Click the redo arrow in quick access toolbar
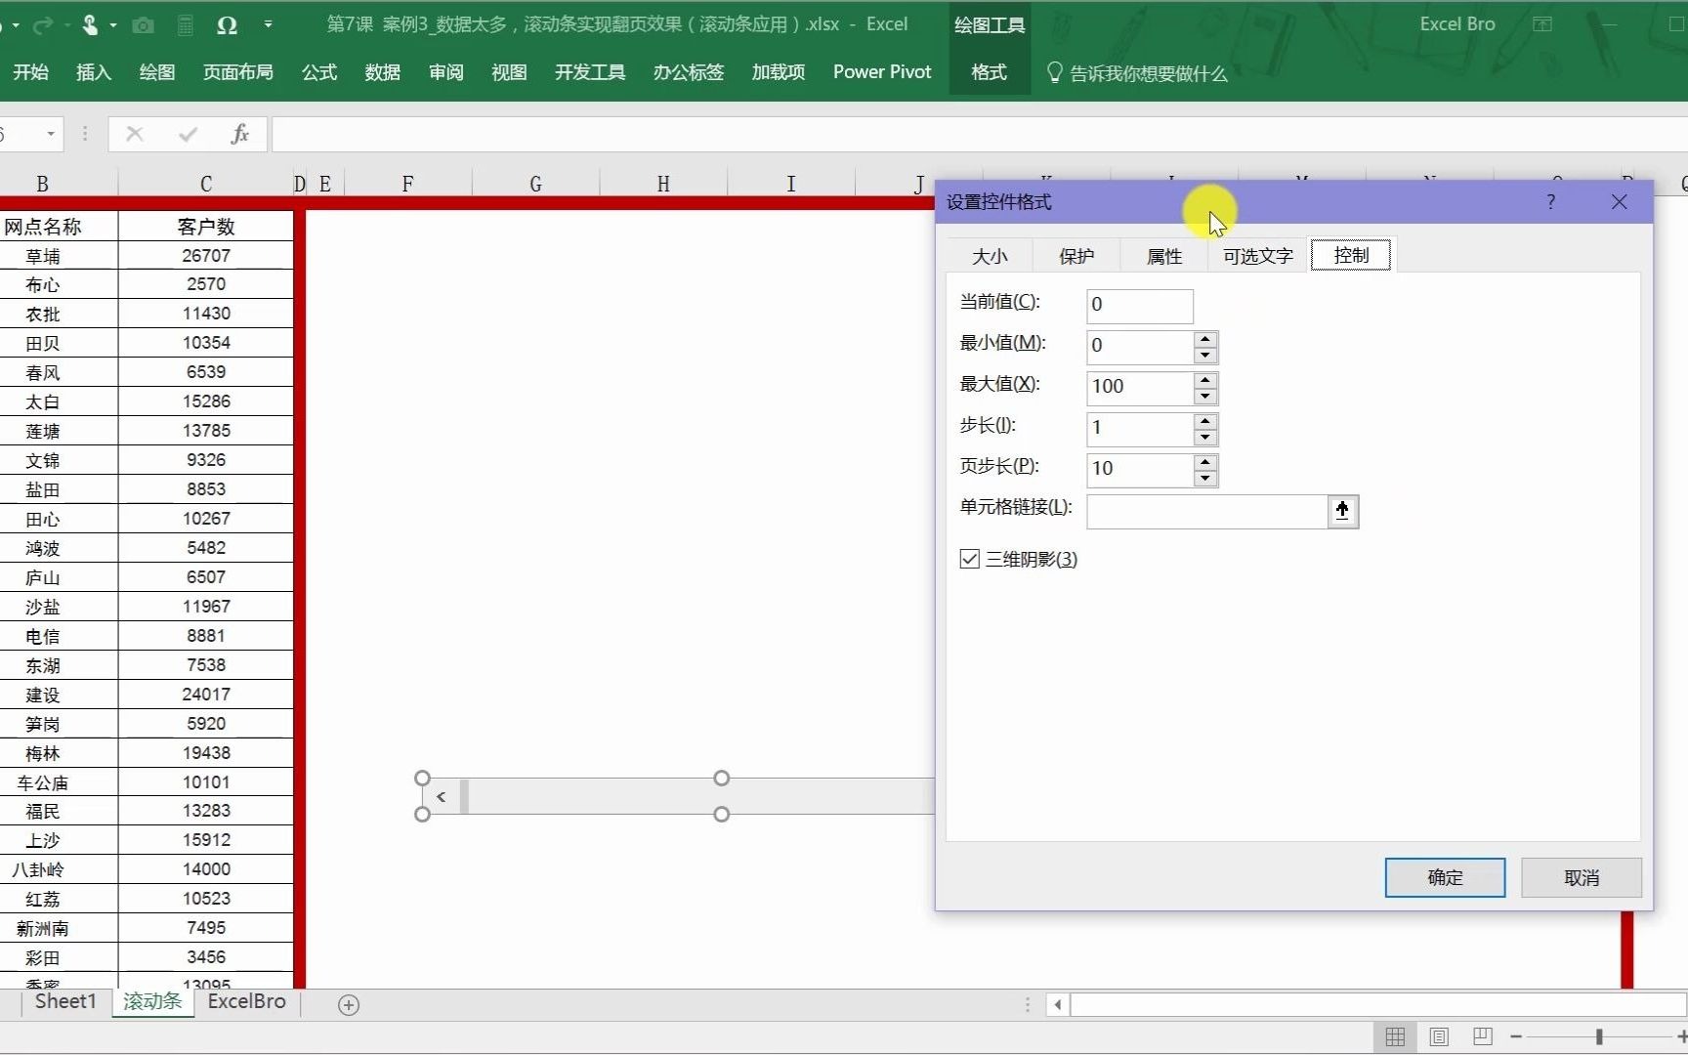The width and height of the screenshot is (1688, 1055). click(42, 25)
